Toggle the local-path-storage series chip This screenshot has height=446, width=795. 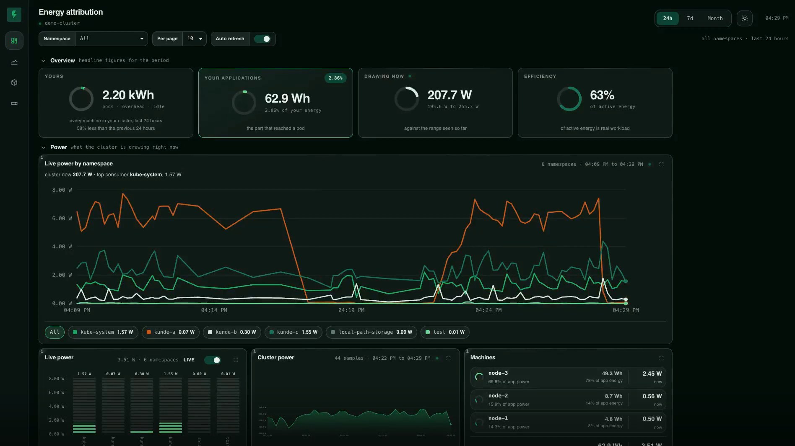pyautogui.click(x=371, y=332)
